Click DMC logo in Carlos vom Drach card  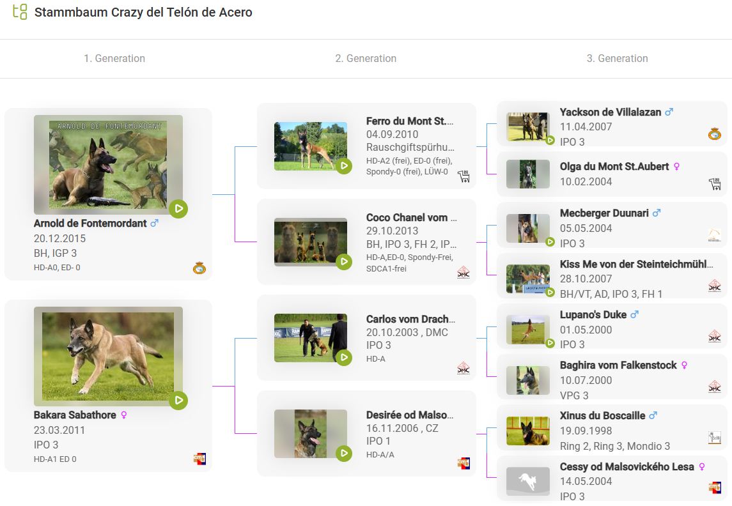tap(463, 368)
